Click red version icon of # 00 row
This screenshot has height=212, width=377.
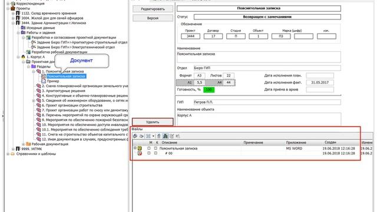140,153
